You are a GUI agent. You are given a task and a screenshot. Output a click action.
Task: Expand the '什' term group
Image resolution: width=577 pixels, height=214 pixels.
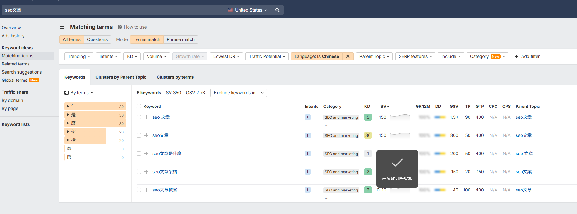(x=68, y=106)
